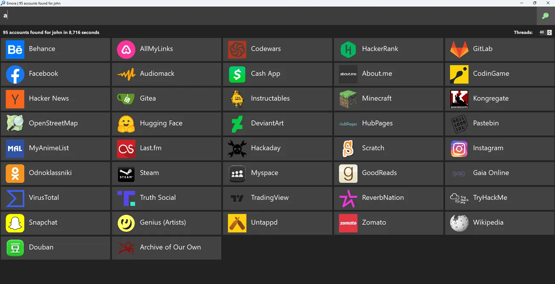Select the Behance icon
555x284 pixels.
pyautogui.click(x=15, y=49)
